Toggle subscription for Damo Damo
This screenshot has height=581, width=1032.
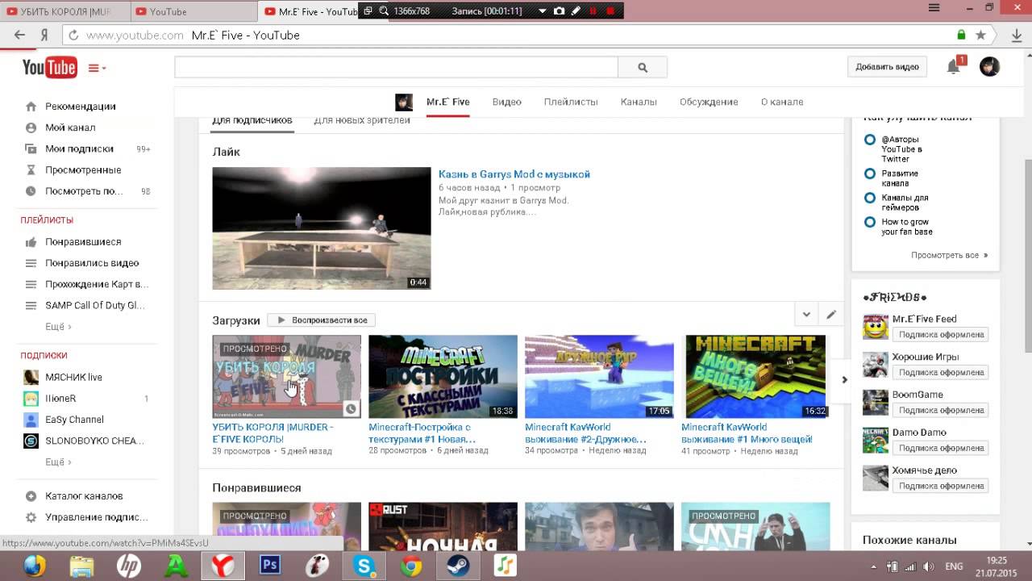[x=942, y=449]
